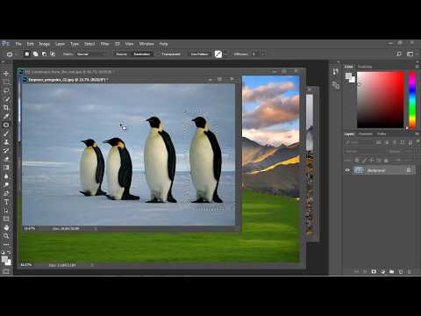The image size is (421, 316).
Task: Open the File menu
Action: [18, 44]
